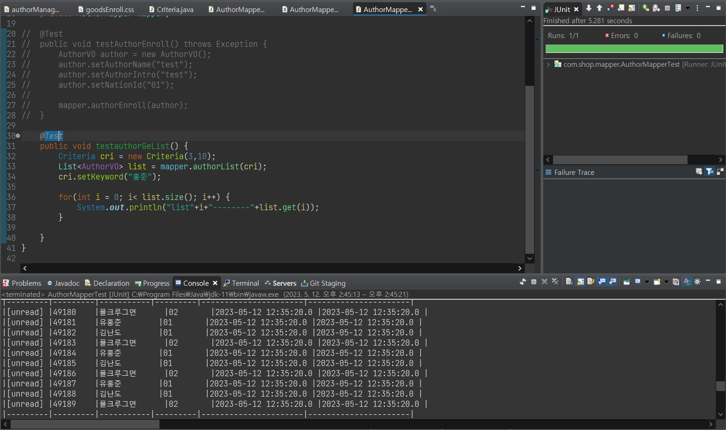Toggle Pin Console icon
The height and width of the screenshot is (430, 726).
tap(626, 282)
